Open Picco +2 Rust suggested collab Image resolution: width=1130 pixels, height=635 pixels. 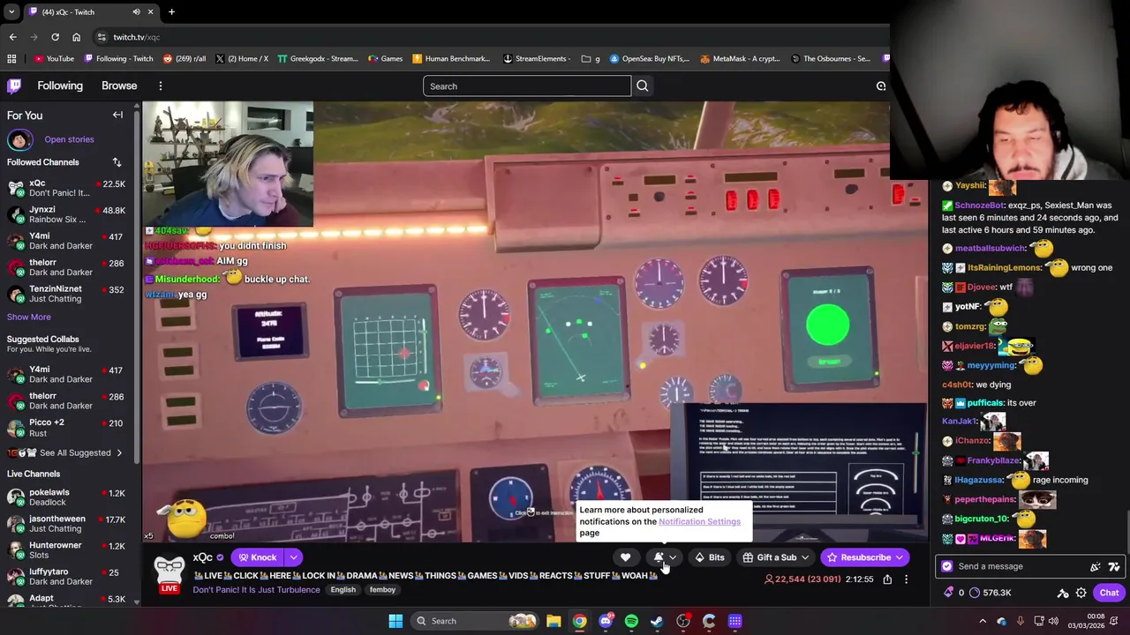[68, 428]
